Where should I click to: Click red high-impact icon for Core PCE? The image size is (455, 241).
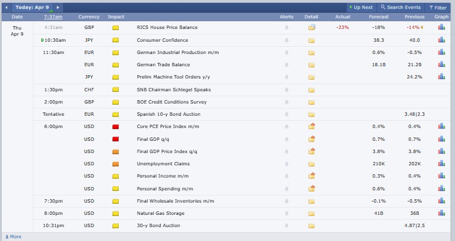coord(116,126)
